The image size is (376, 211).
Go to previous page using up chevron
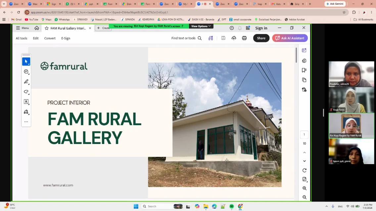point(305,153)
